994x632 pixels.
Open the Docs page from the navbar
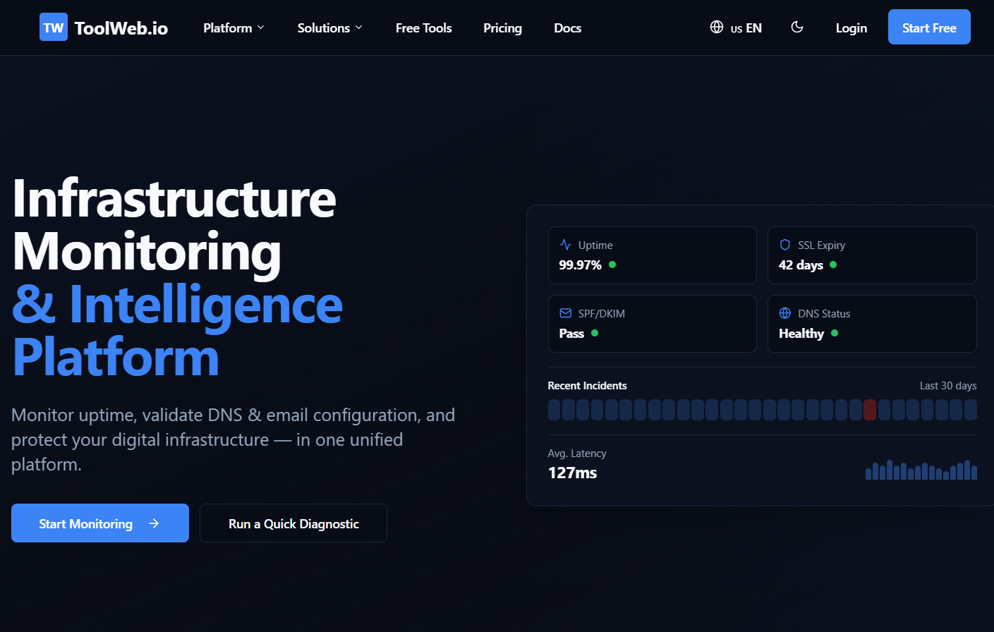click(x=567, y=28)
